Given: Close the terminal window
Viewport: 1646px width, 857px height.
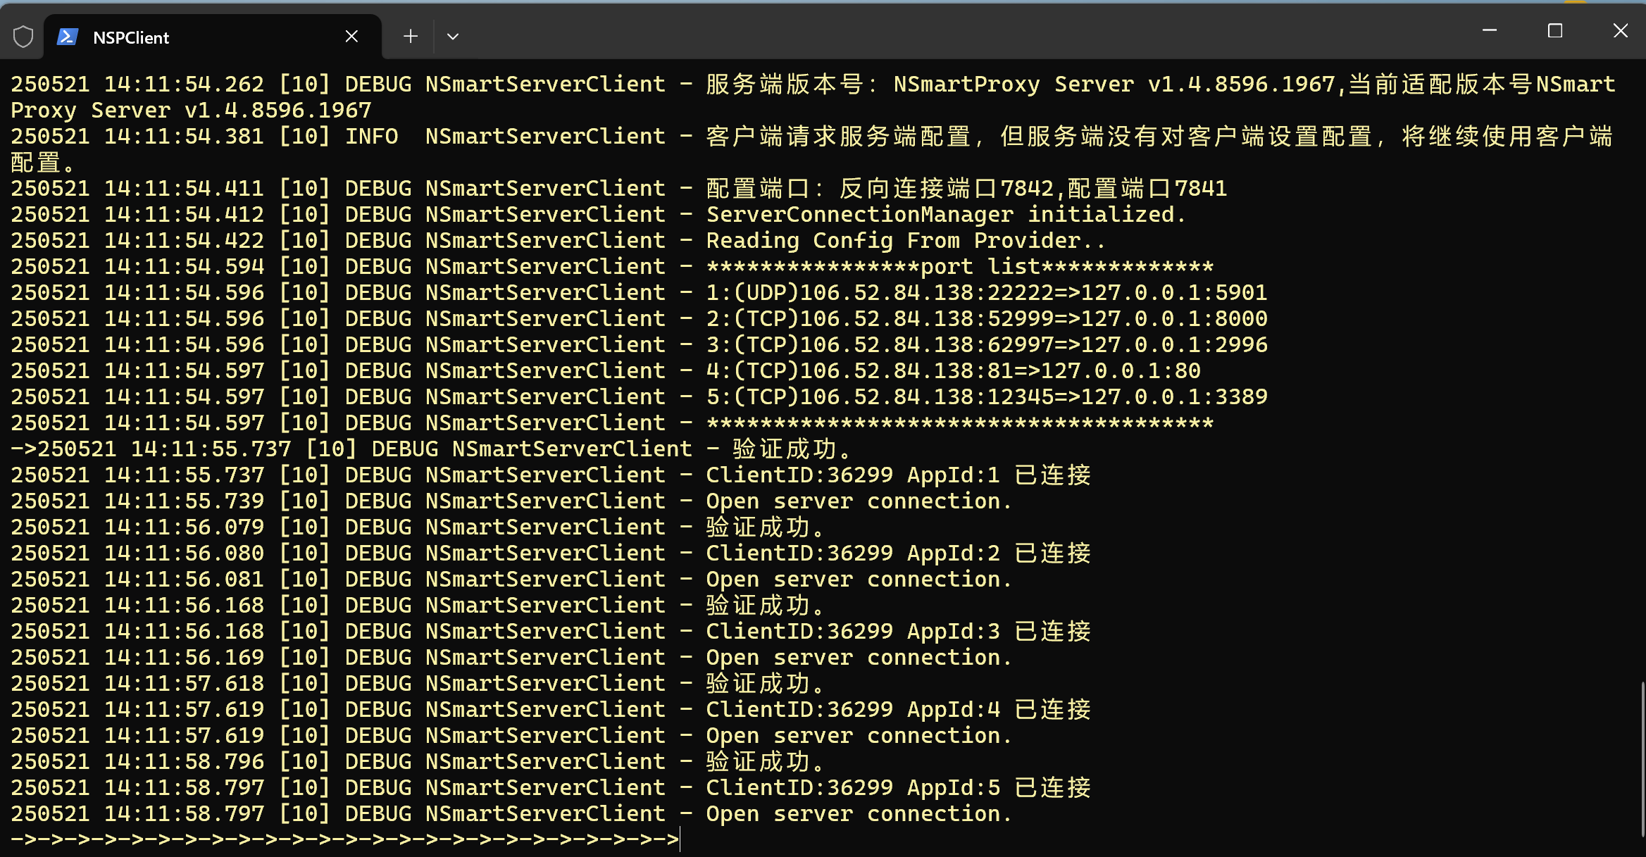Looking at the screenshot, I should 1620,30.
